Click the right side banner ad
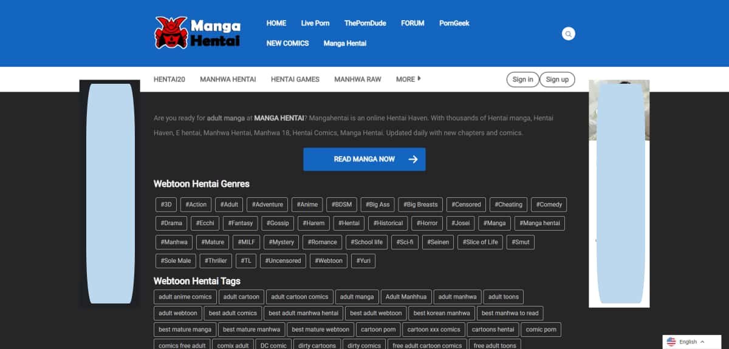The image size is (729, 349). [619, 194]
